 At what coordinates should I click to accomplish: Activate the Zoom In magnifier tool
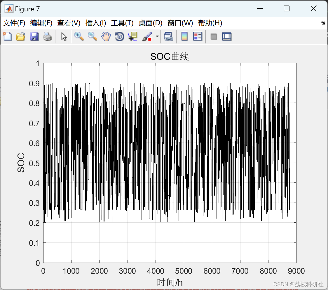click(79, 36)
